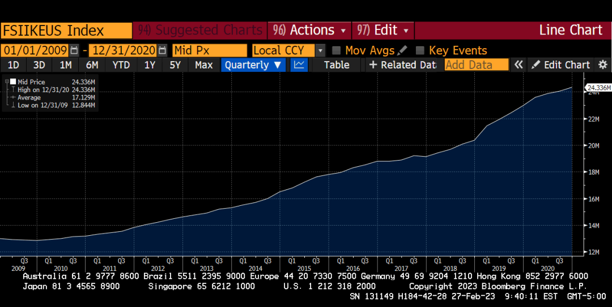
Task: Select the 5Y time range tab
Action: (175, 65)
